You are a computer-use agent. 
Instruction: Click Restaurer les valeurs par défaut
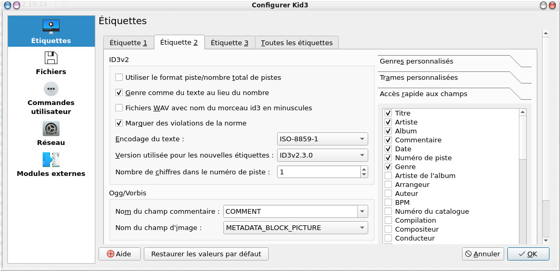coord(206,254)
